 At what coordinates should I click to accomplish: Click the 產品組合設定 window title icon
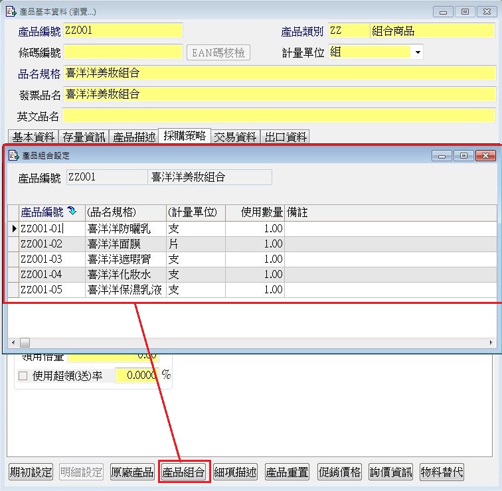(13, 156)
